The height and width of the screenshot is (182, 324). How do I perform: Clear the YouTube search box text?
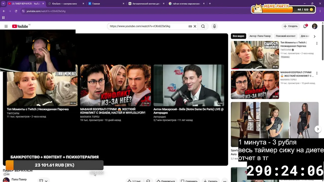click(195, 26)
